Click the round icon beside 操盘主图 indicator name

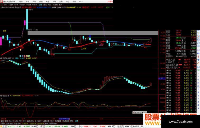(x=13, y=7)
